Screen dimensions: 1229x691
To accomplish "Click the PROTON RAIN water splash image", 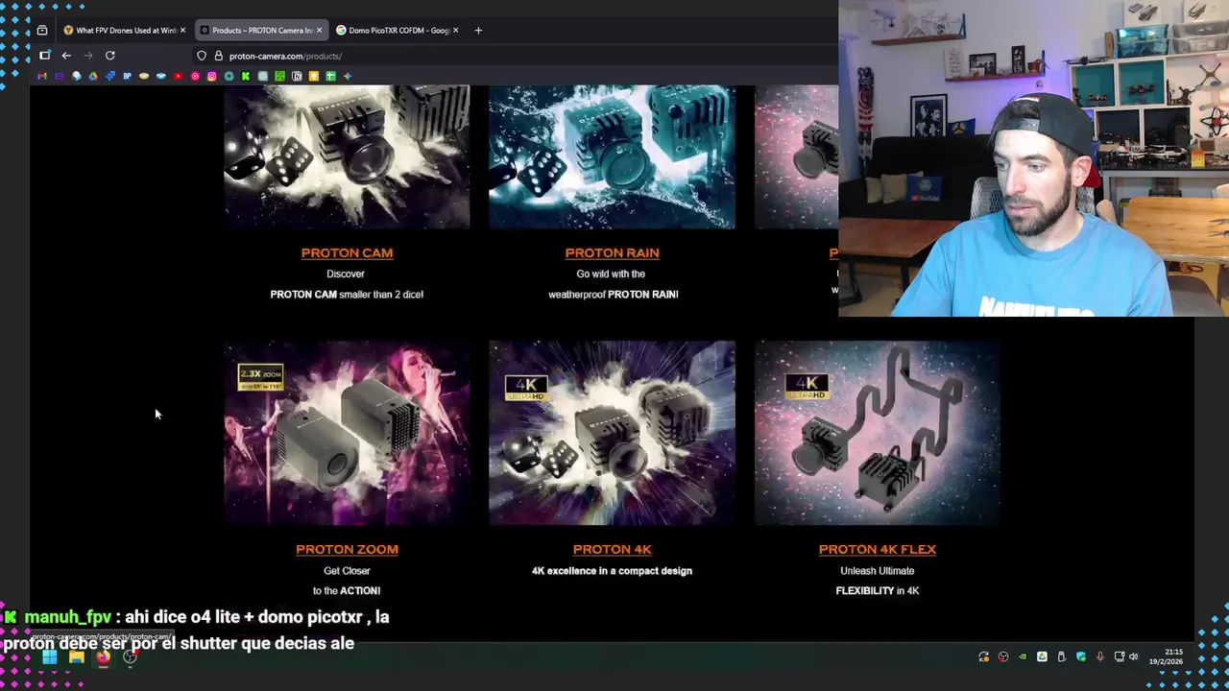I will (612, 156).
